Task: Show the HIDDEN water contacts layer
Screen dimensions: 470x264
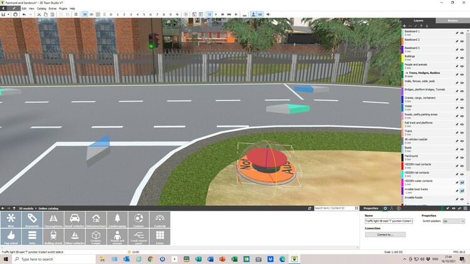Action: pos(462,182)
